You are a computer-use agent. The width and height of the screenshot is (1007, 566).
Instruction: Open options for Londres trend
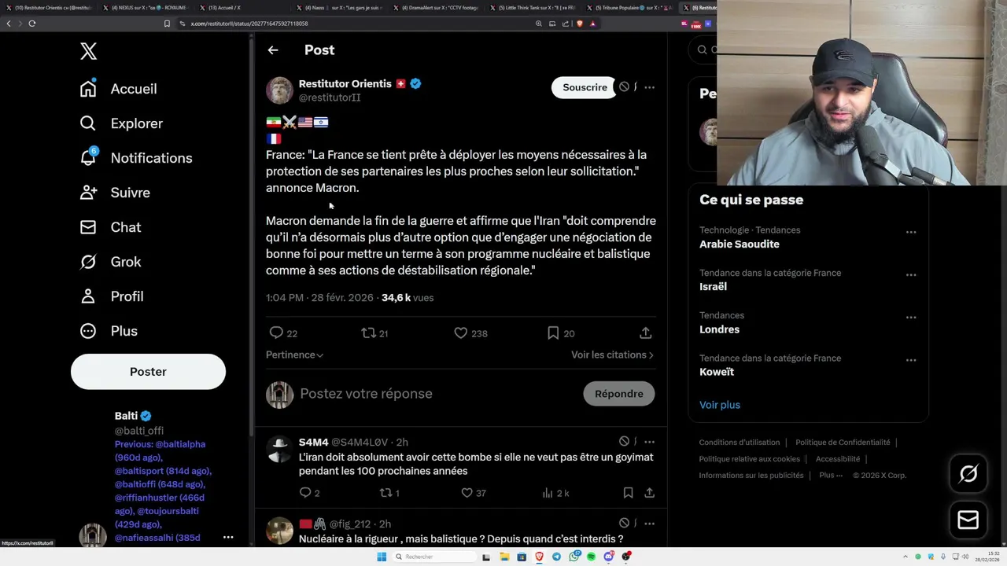click(x=911, y=317)
